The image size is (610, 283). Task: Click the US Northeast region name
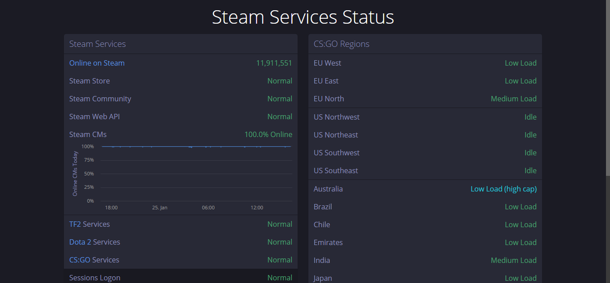coord(336,135)
